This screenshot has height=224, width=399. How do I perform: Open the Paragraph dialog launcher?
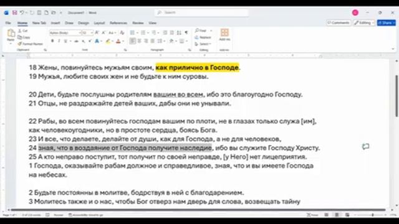(190, 50)
